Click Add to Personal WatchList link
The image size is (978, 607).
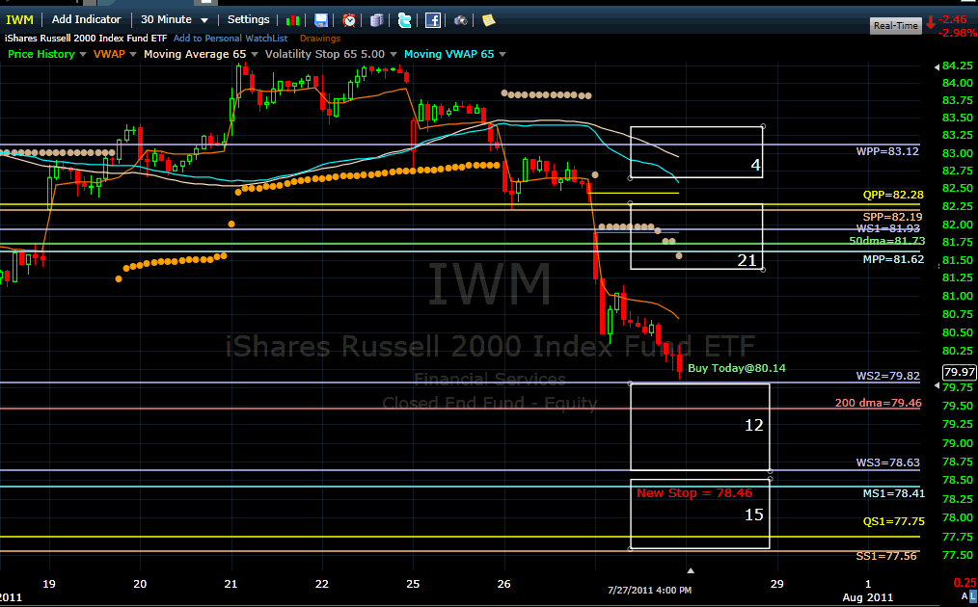(x=231, y=38)
